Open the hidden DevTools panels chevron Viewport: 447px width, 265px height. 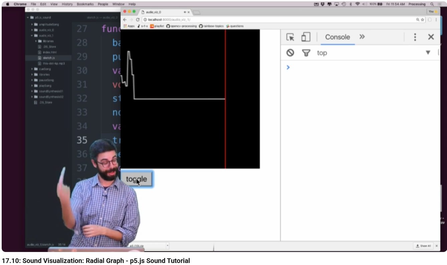point(361,37)
